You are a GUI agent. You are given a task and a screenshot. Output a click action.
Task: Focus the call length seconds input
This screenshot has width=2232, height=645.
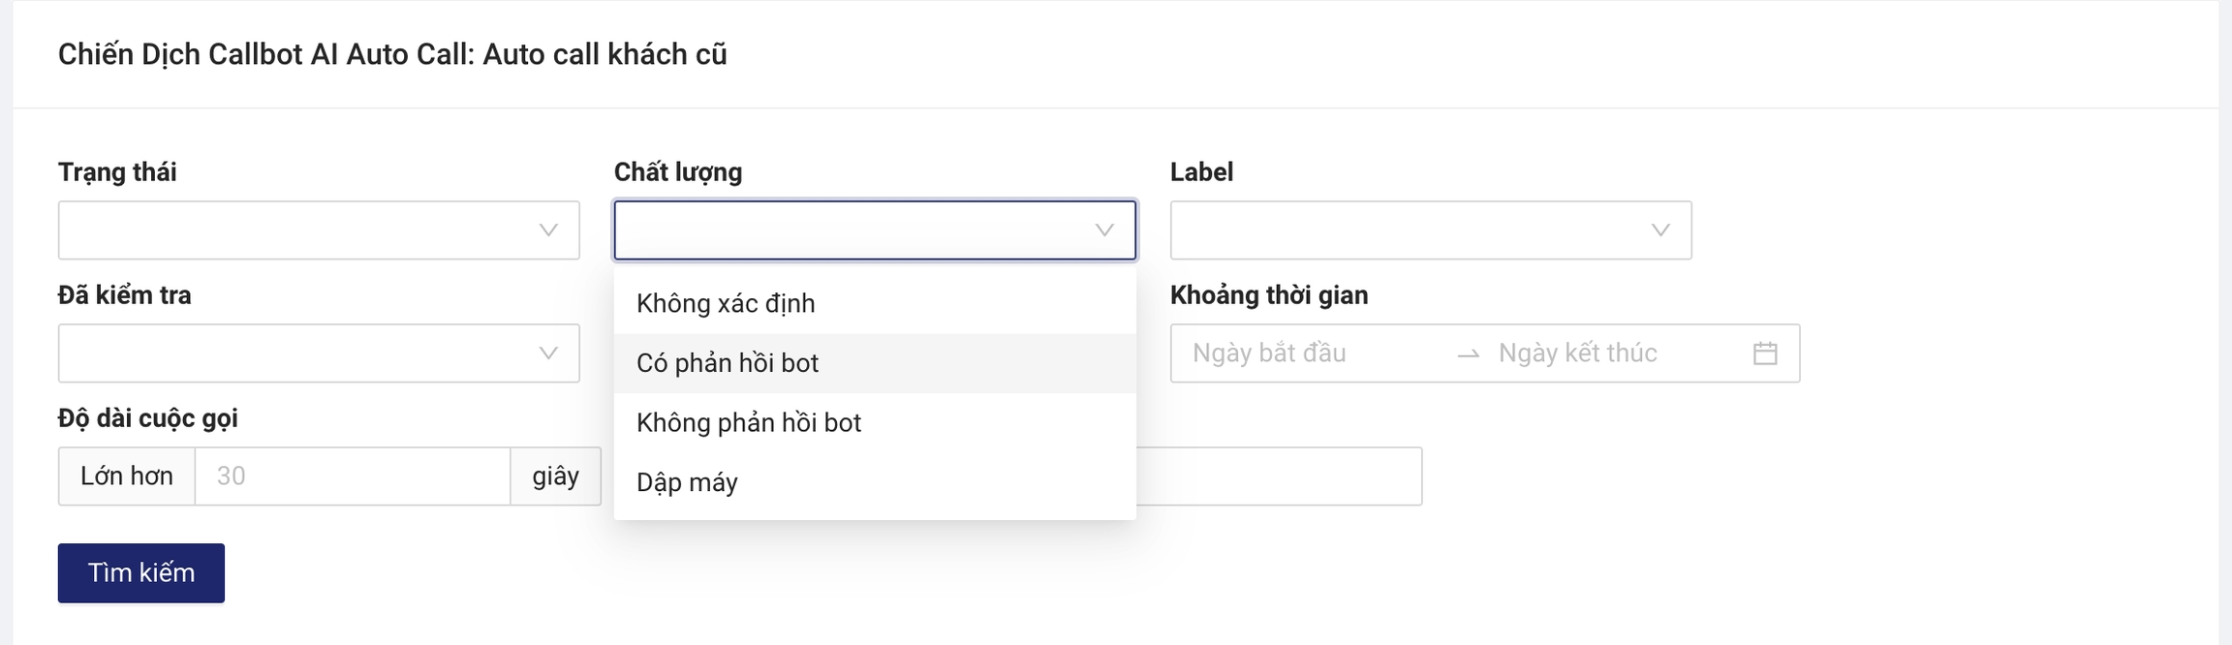coord(353,476)
